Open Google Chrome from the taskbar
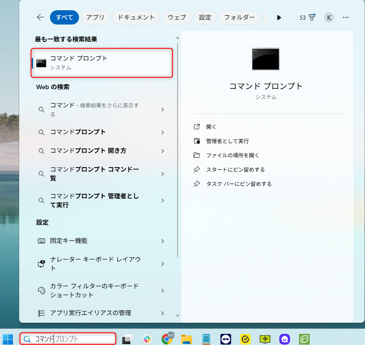 pos(167,339)
